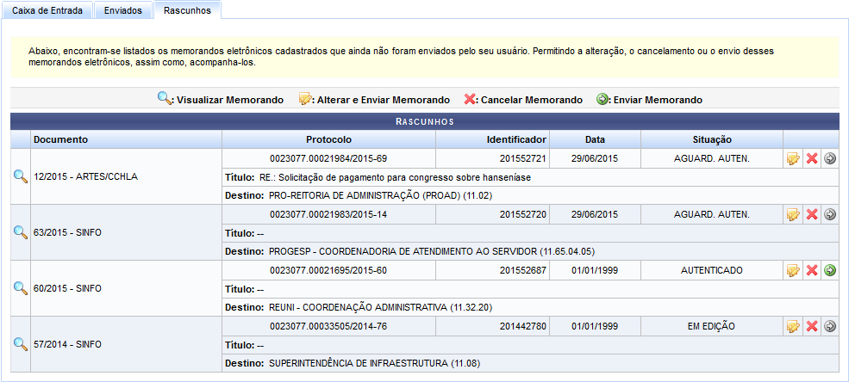Image resolution: width=849 pixels, height=382 pixels.
Task: Open magnifier view for memorandum 60/2015 - SINFO
Action: [21, 288]
